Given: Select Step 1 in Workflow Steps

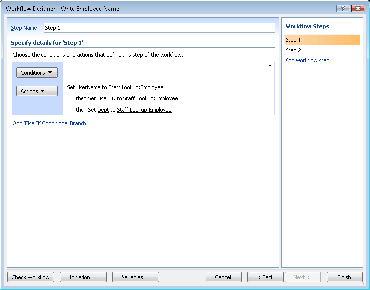Looking at the screenshot, I should coord(322,40).
